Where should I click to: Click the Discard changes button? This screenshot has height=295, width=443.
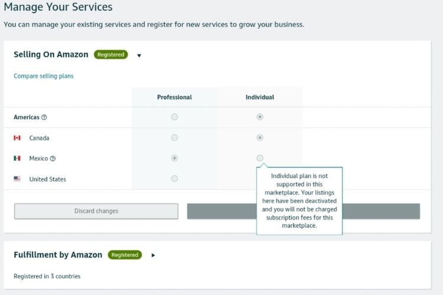pos(96,211)
